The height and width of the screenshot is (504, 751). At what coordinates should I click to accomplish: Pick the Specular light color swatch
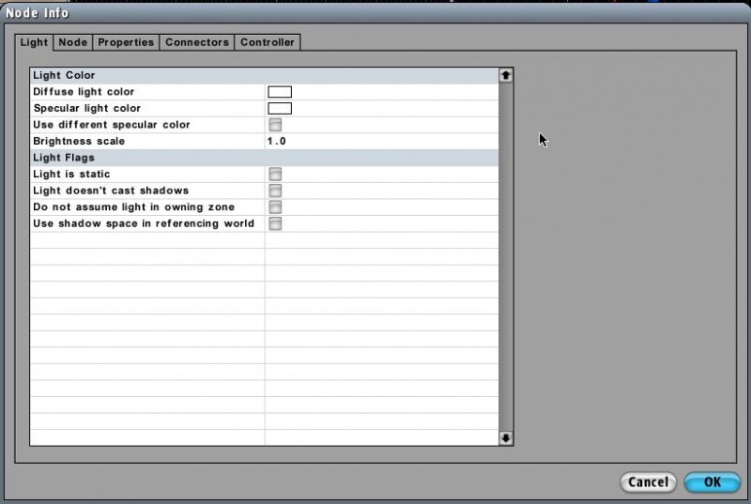coord(280,109)
